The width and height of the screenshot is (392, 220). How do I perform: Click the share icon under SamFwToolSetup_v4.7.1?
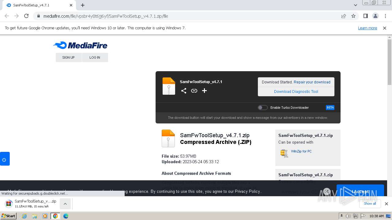tap(184, 91)
